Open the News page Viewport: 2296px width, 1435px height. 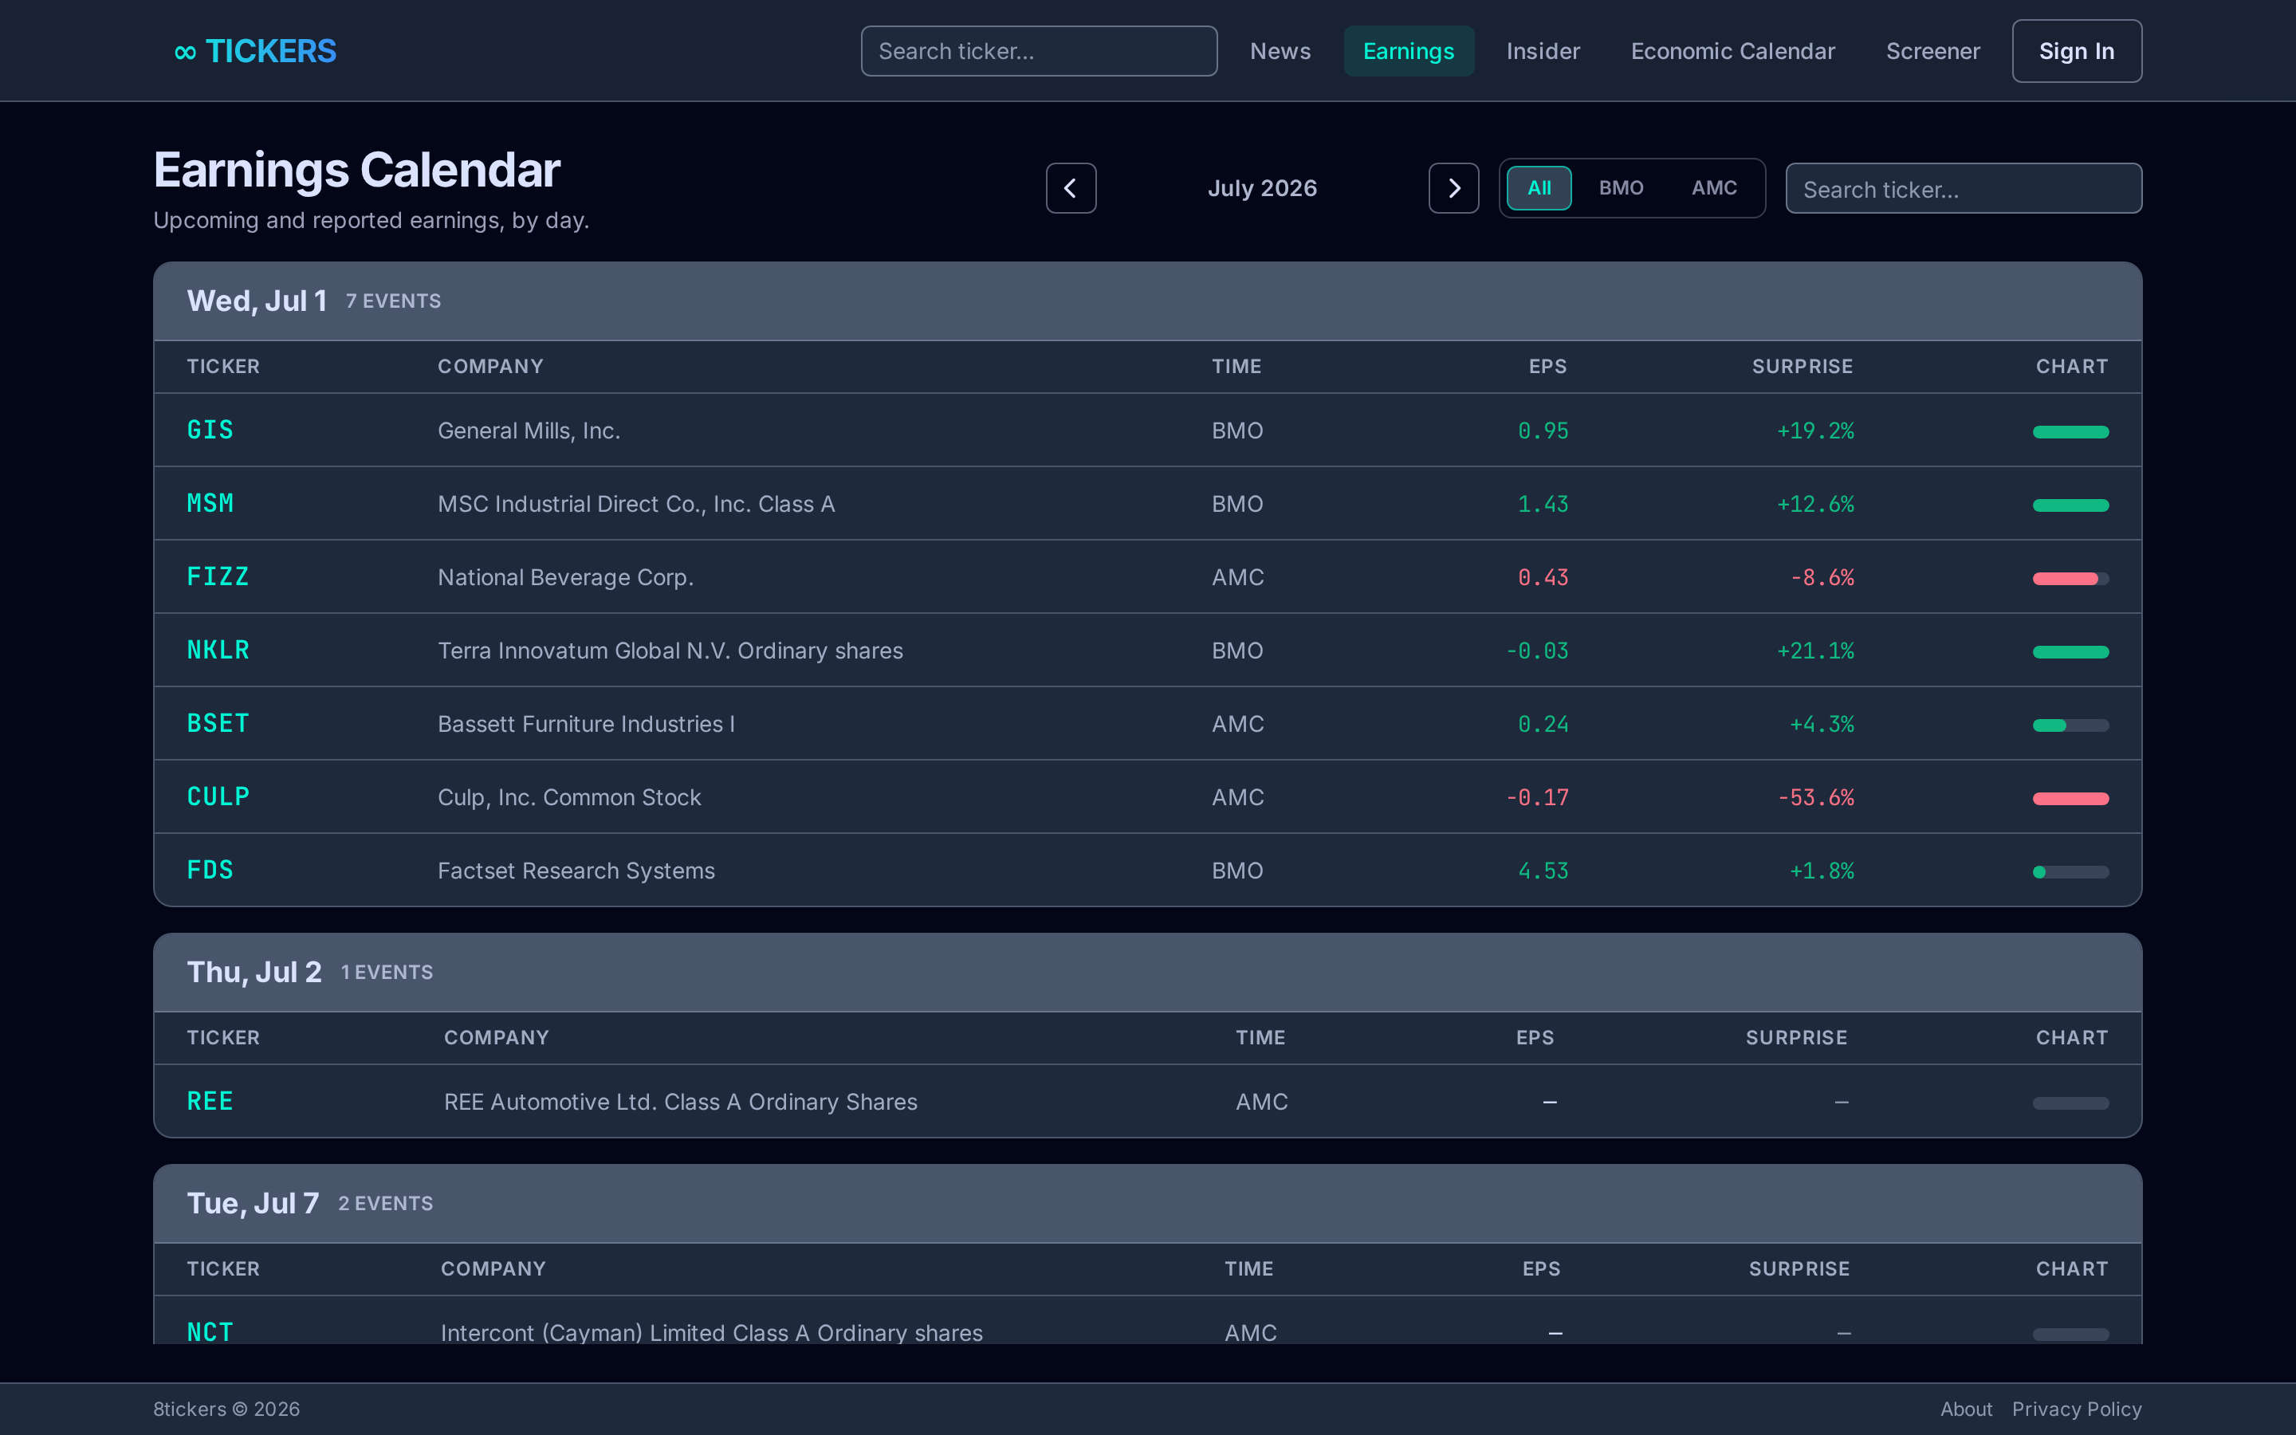point(1280,51)
